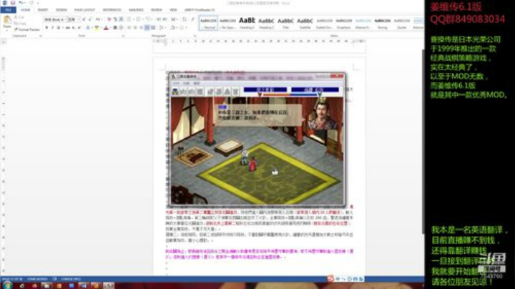Click the Undo arrow in the quick access toolbar
This screenshot has height=289, width=515.
pos(21,3)
